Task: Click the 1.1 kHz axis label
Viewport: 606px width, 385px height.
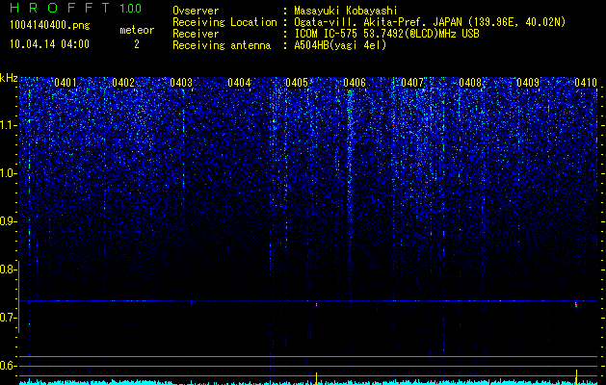Action: tap(8, 125)
